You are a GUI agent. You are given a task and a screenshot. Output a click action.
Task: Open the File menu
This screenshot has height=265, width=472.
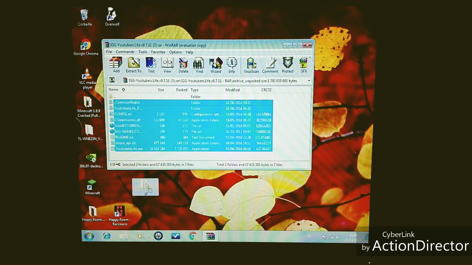[109, 52]
